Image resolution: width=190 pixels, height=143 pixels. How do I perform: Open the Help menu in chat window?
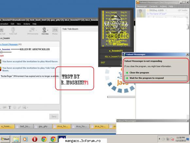34,24
